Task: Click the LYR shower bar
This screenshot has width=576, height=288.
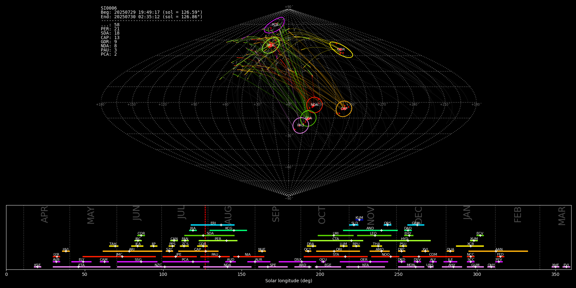Action: [x=56, y=257]
